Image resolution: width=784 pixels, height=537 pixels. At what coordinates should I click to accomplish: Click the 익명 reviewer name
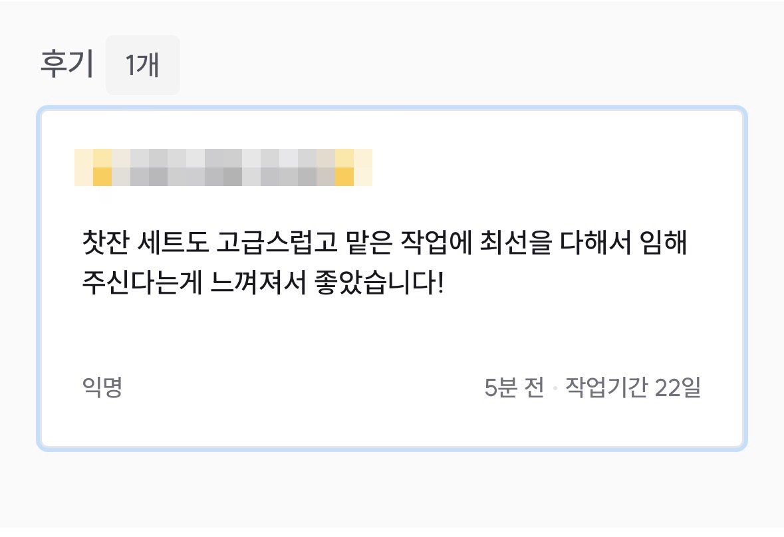[x=102, y=387]
